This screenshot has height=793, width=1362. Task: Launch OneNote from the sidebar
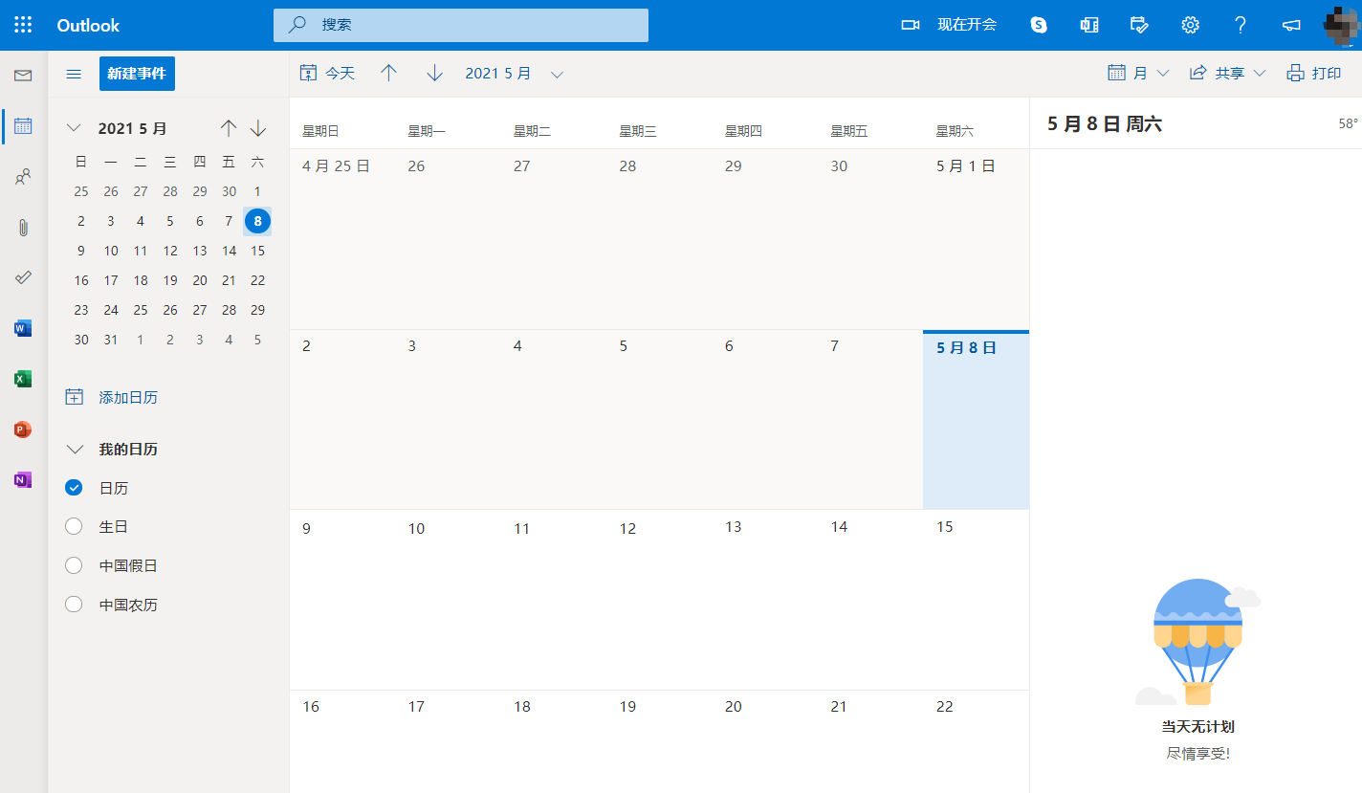point(23,479)
